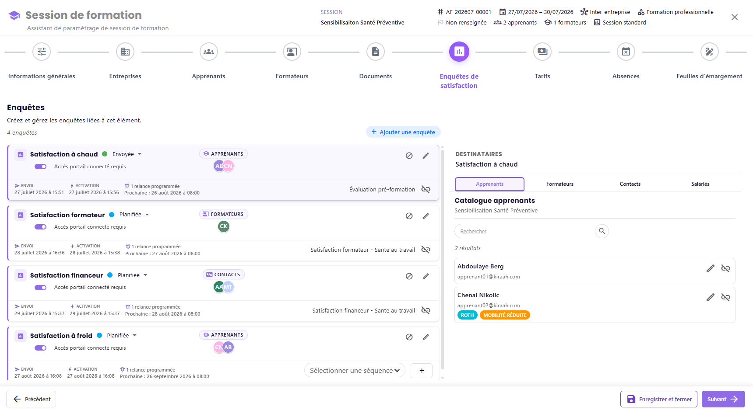Unlink Abdoulaye Berg from recipients
This screenshot has width=753, height=410.
click(x=725, y=268)
